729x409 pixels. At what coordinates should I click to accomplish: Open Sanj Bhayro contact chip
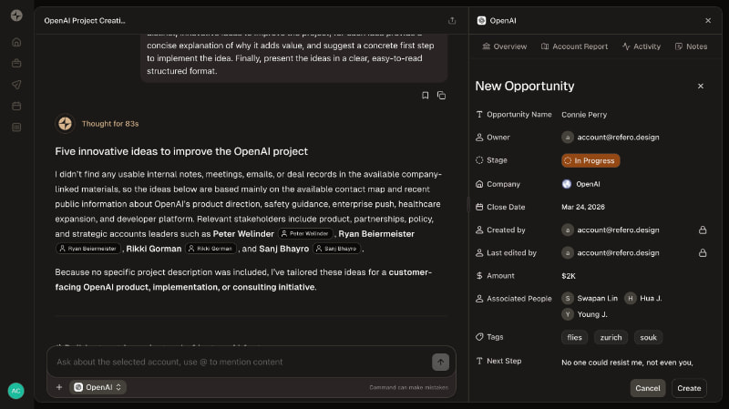point(336,249)
